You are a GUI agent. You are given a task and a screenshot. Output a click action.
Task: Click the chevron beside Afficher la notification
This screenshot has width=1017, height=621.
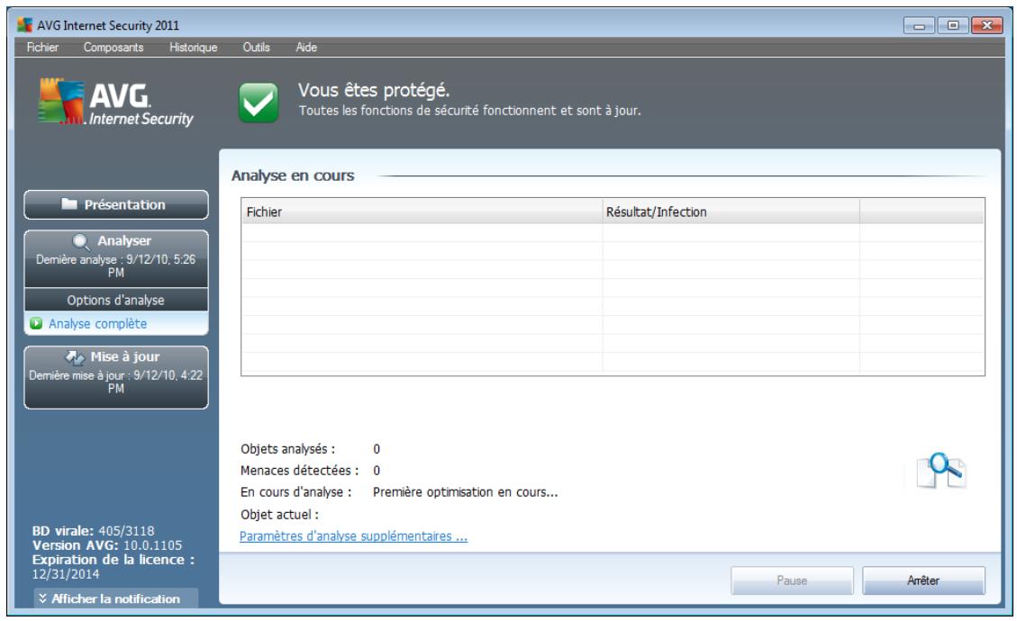(42, 598)
